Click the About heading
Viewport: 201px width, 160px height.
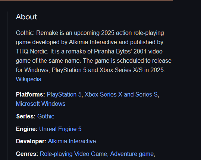pyautogui.click(x=26, y=17)
